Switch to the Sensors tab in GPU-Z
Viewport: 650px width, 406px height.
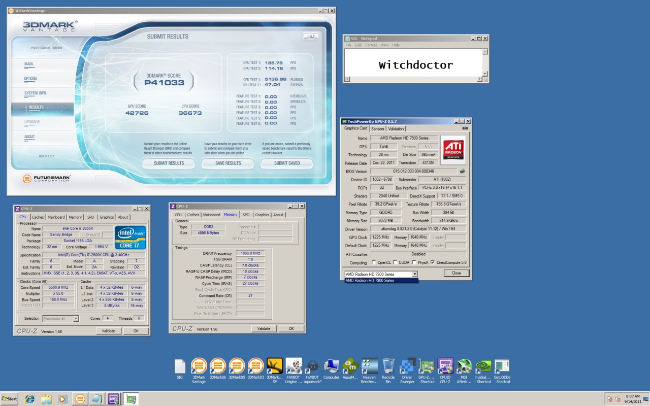(378, 128)
